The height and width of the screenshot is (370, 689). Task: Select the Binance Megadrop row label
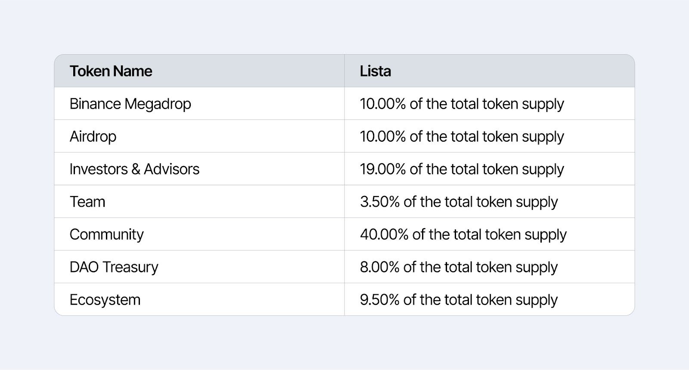click(130, 104)
